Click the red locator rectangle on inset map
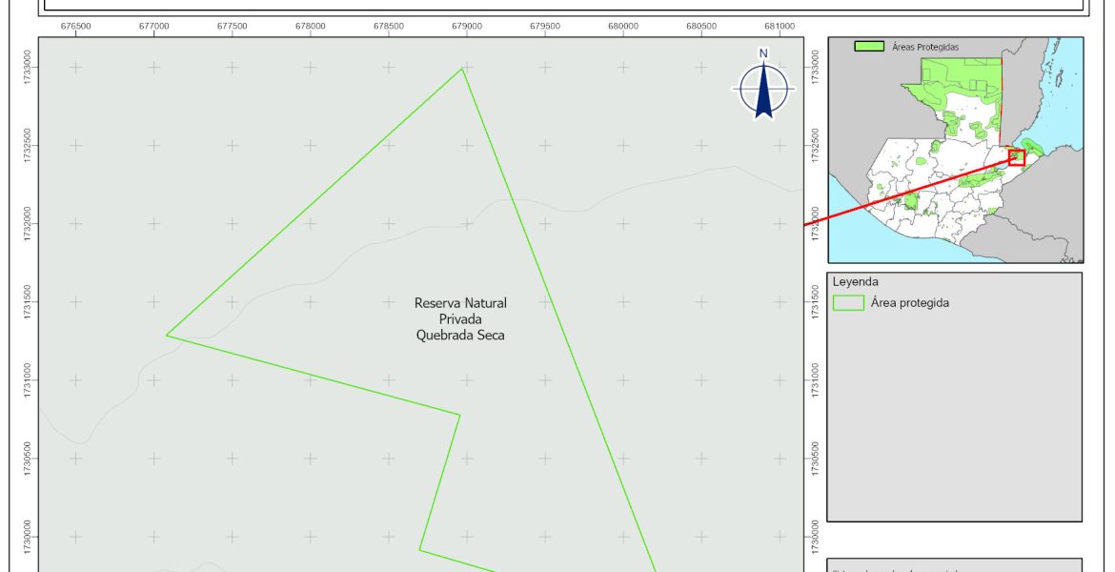Image resolution: width=1115 pixels, height=572 pixels. point(1016,157)
